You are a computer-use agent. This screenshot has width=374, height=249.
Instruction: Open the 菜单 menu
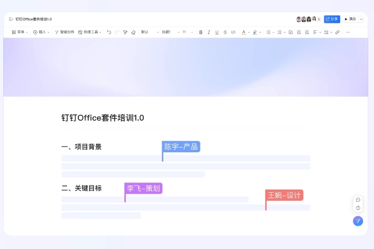pyautogui.click(x=20, y=32)
